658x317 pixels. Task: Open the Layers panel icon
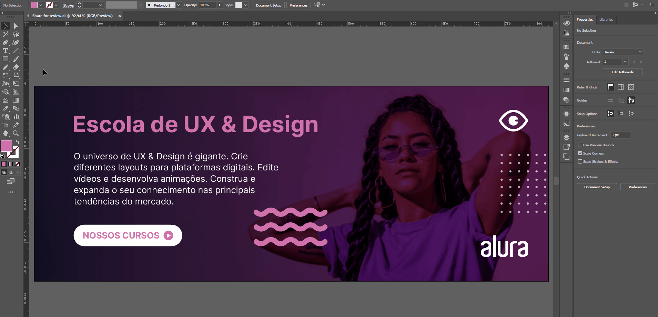point(566,137)
